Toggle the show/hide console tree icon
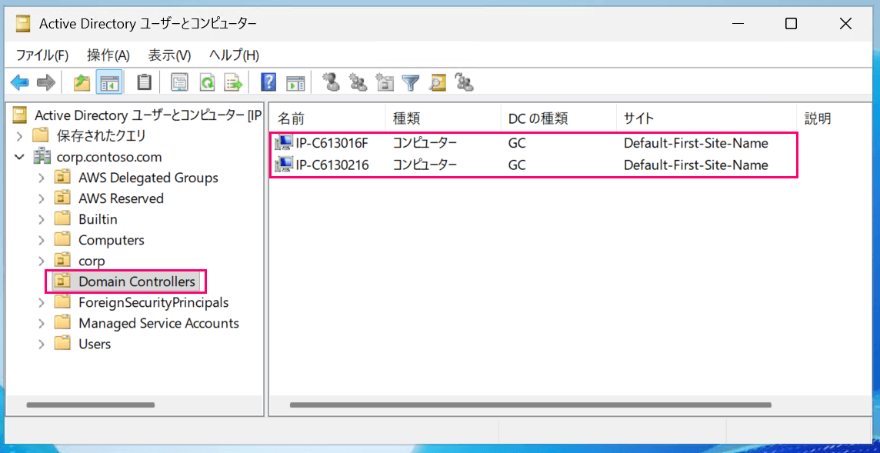This screenshot has height=453, width=880. tap(108, 83)
